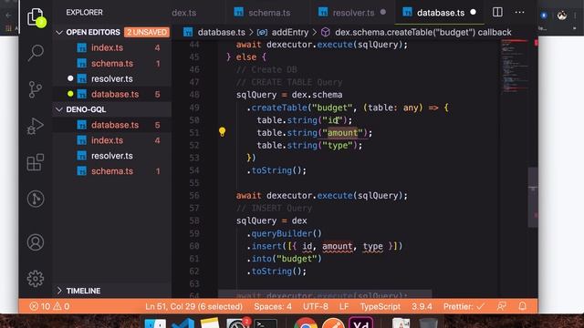The height and width of the screenshot is (328, 584).
Task: Change language mode TypeScript
Action: pos(380,306)
